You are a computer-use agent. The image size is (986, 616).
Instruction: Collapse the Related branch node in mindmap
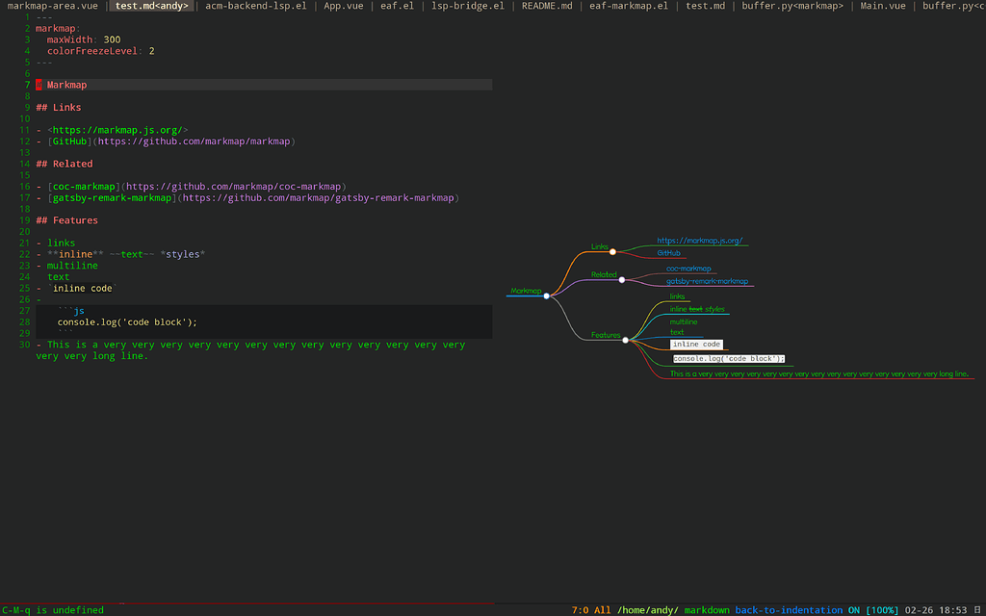(622, 279)
